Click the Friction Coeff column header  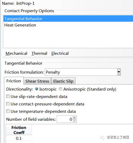click(19, 130)
